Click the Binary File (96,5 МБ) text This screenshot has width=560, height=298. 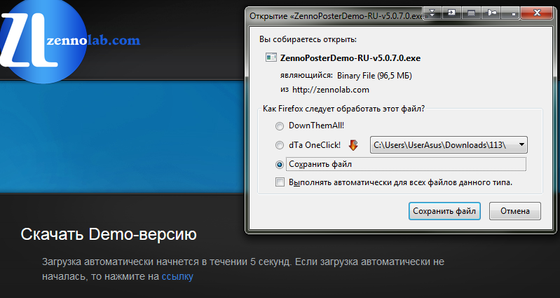point(374,76)
